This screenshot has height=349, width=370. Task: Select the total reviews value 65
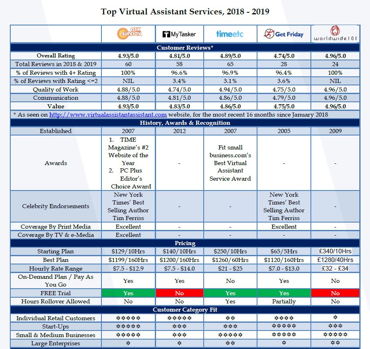pos(230,64)
